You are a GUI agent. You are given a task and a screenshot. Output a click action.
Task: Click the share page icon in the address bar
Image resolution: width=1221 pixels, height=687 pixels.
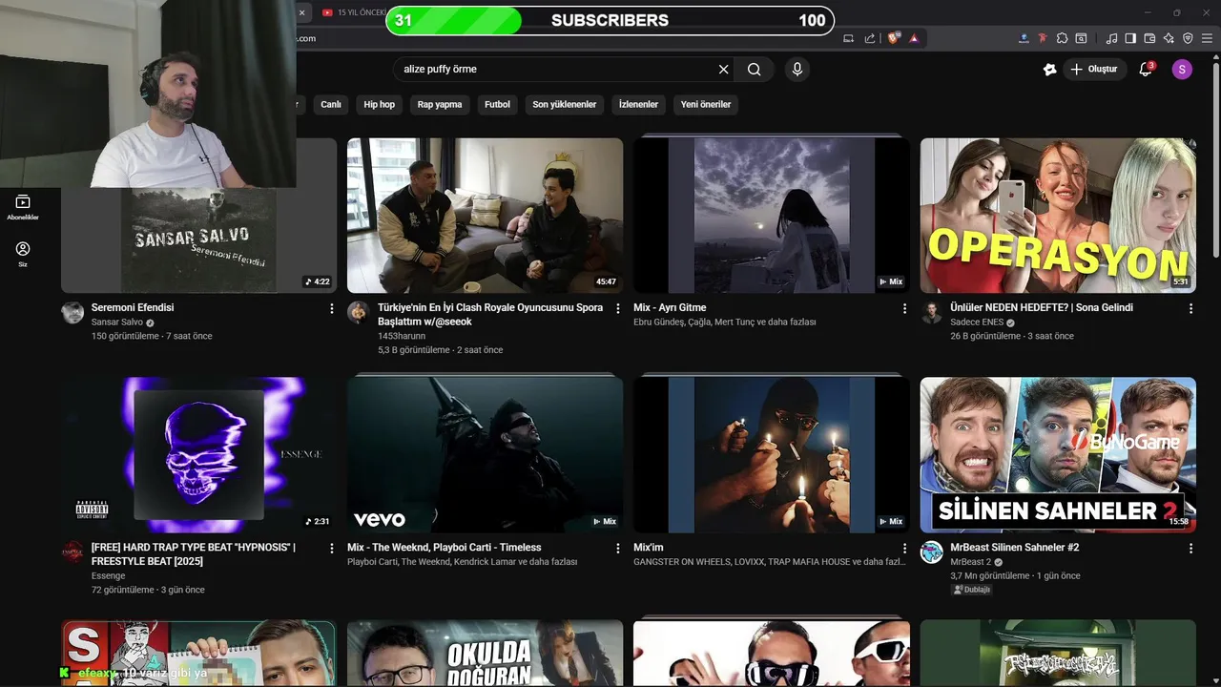tap(870, 38)
